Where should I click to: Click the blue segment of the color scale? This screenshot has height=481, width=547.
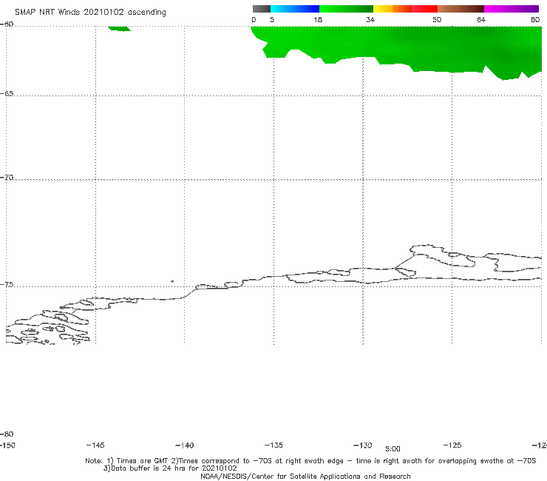pyautogui.click(x=295, y=9)
